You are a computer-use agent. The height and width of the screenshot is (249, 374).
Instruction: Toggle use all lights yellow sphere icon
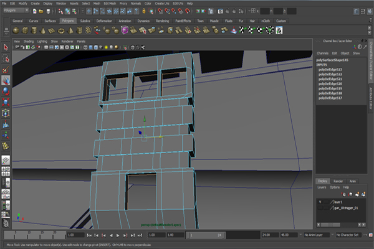pos(106,47)
